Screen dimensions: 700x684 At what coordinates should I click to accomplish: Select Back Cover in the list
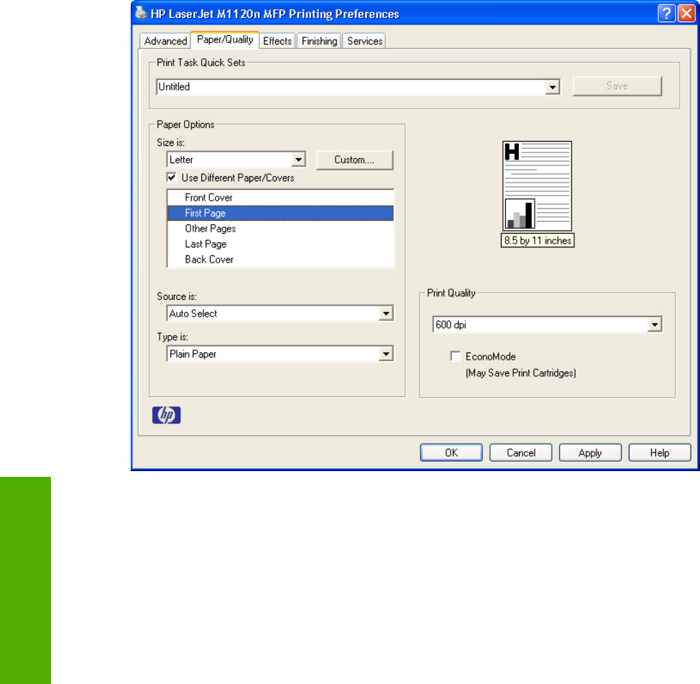point(280,260)
